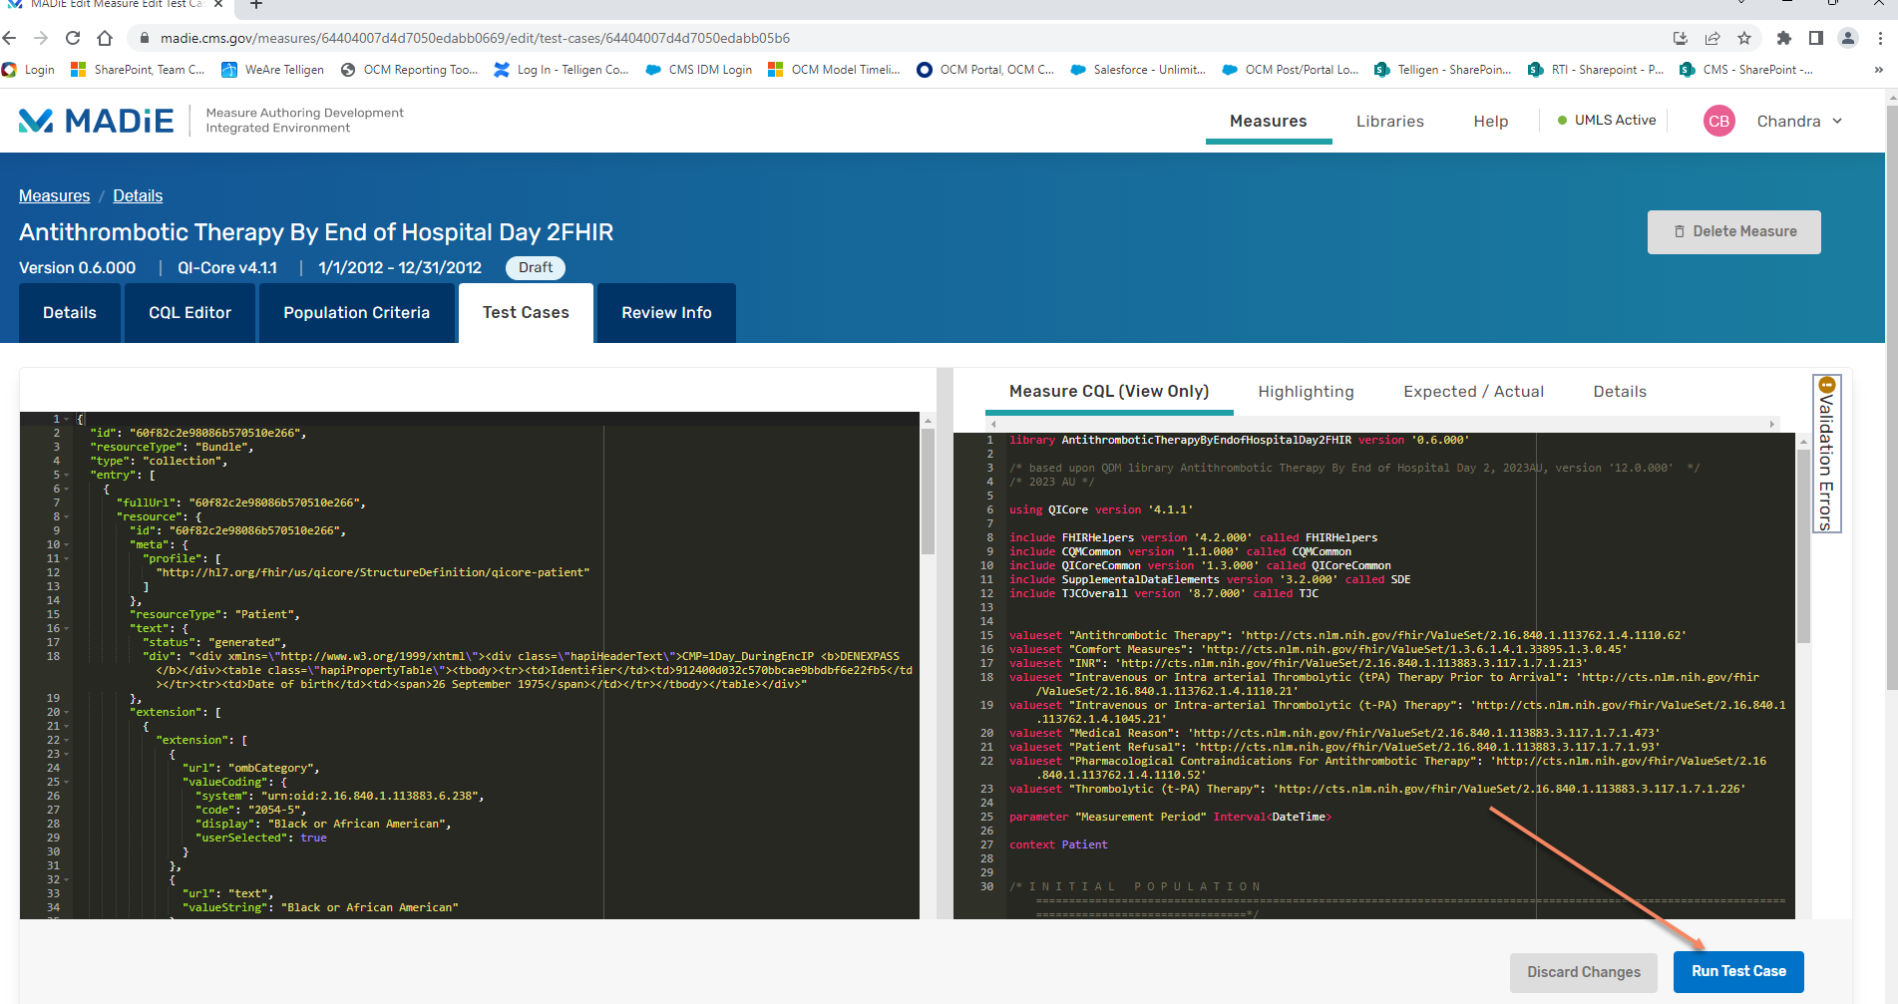Collapse the resource fold on line 8
Viewport: 1898px width, 1004px height.
point(67,516)
